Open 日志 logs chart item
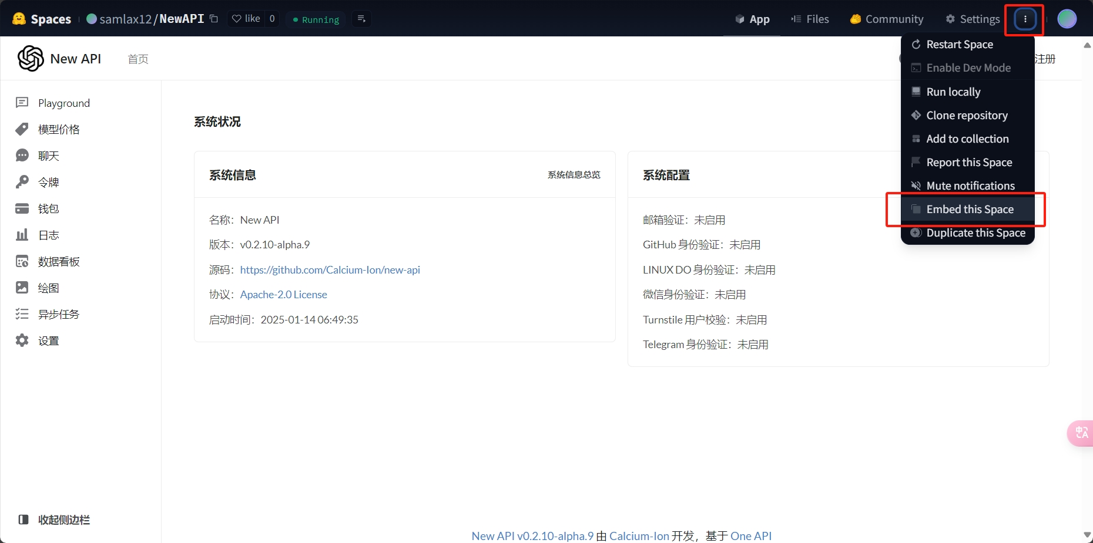This screenshot has height=543, width=1093. 38,235
